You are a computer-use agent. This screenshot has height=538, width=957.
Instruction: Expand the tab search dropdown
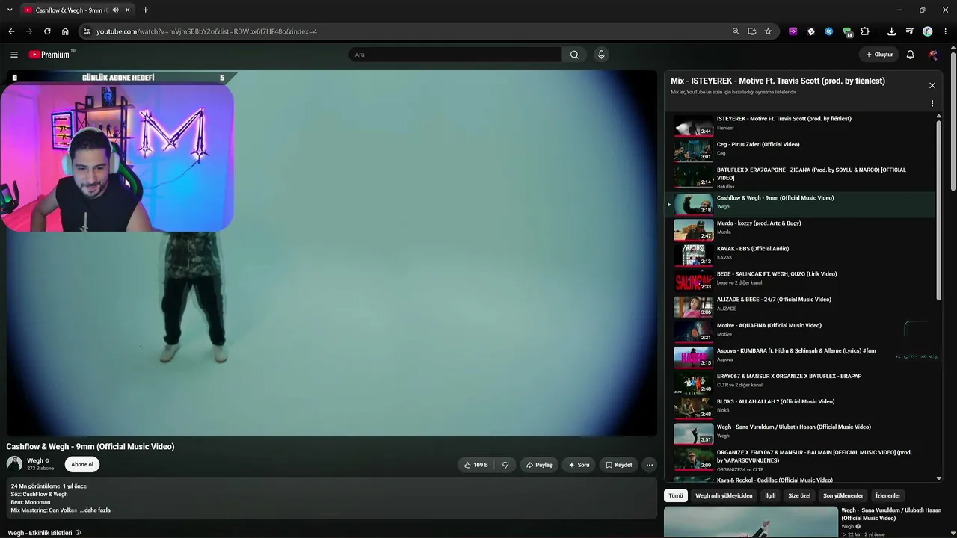point(10,10)
